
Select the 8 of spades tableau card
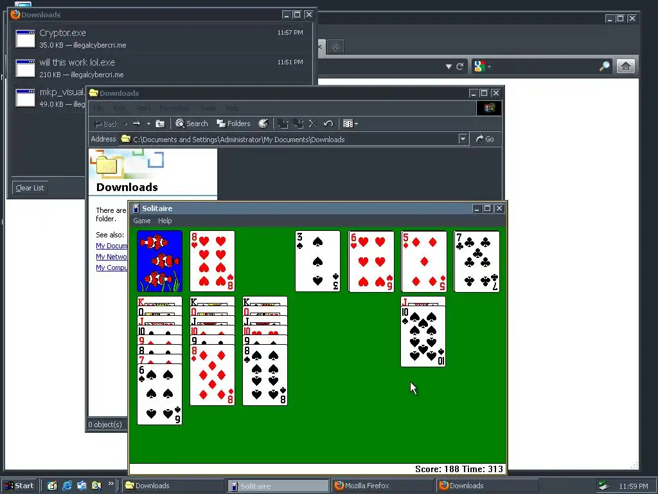[265, 375]
